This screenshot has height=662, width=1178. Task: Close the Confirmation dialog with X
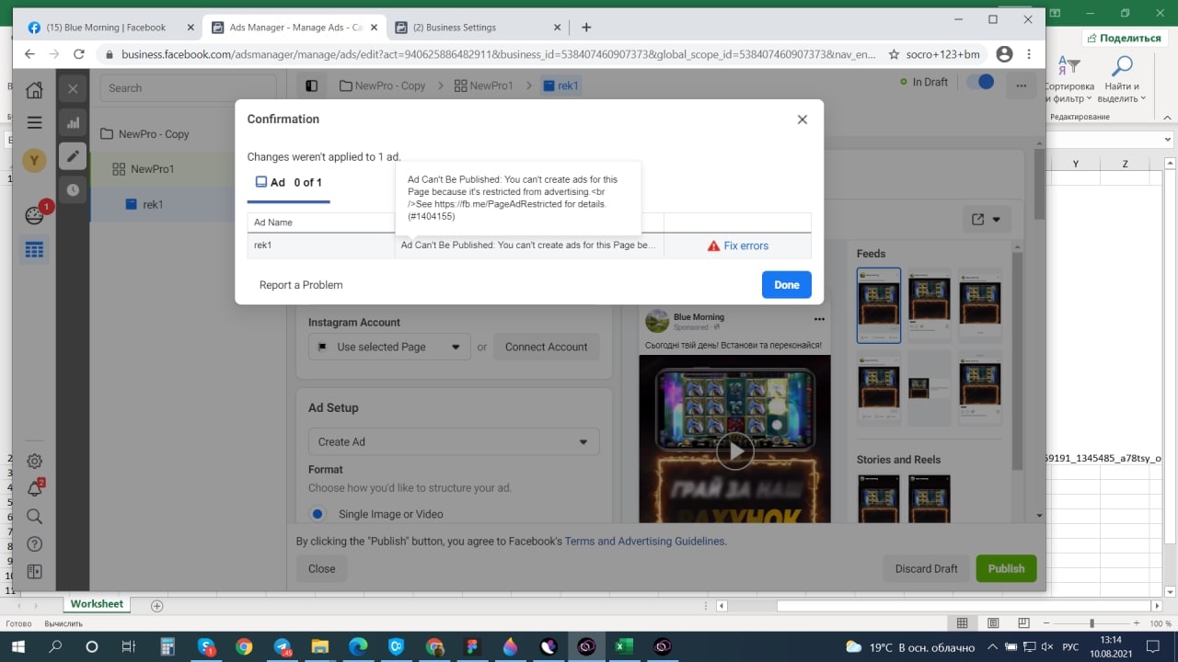pos(802,120)
